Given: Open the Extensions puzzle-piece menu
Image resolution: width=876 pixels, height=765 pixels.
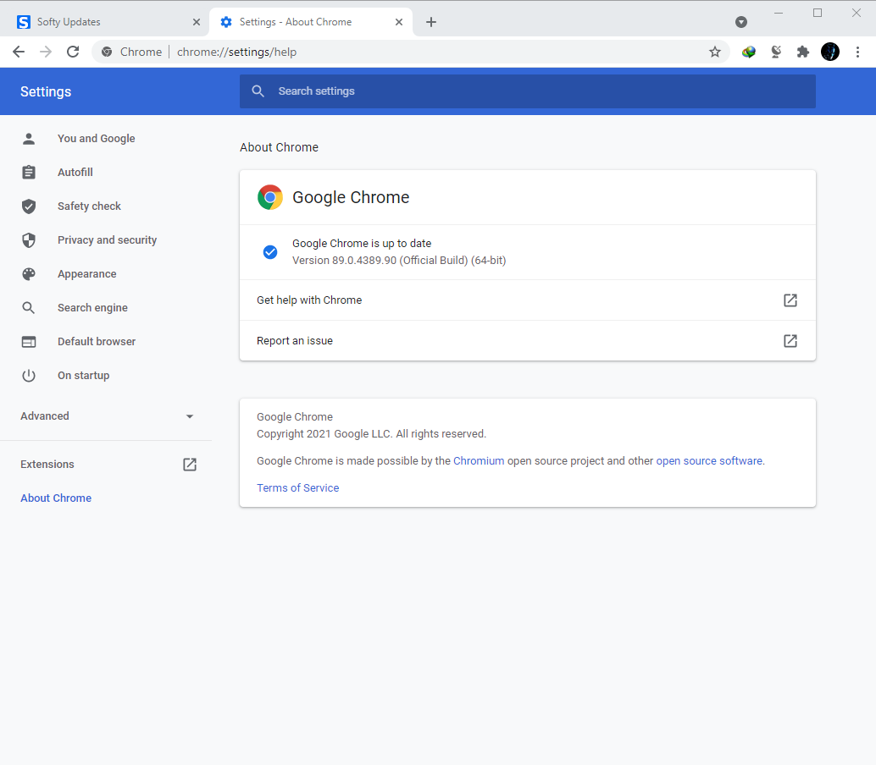Looking at the screenshot, I should coord(803,52).
